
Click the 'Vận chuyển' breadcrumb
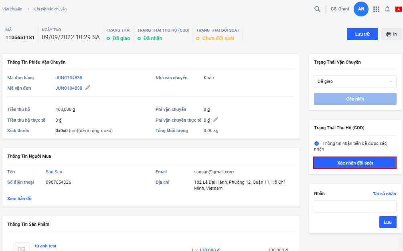pyautogui.click(x=12, y=9)
